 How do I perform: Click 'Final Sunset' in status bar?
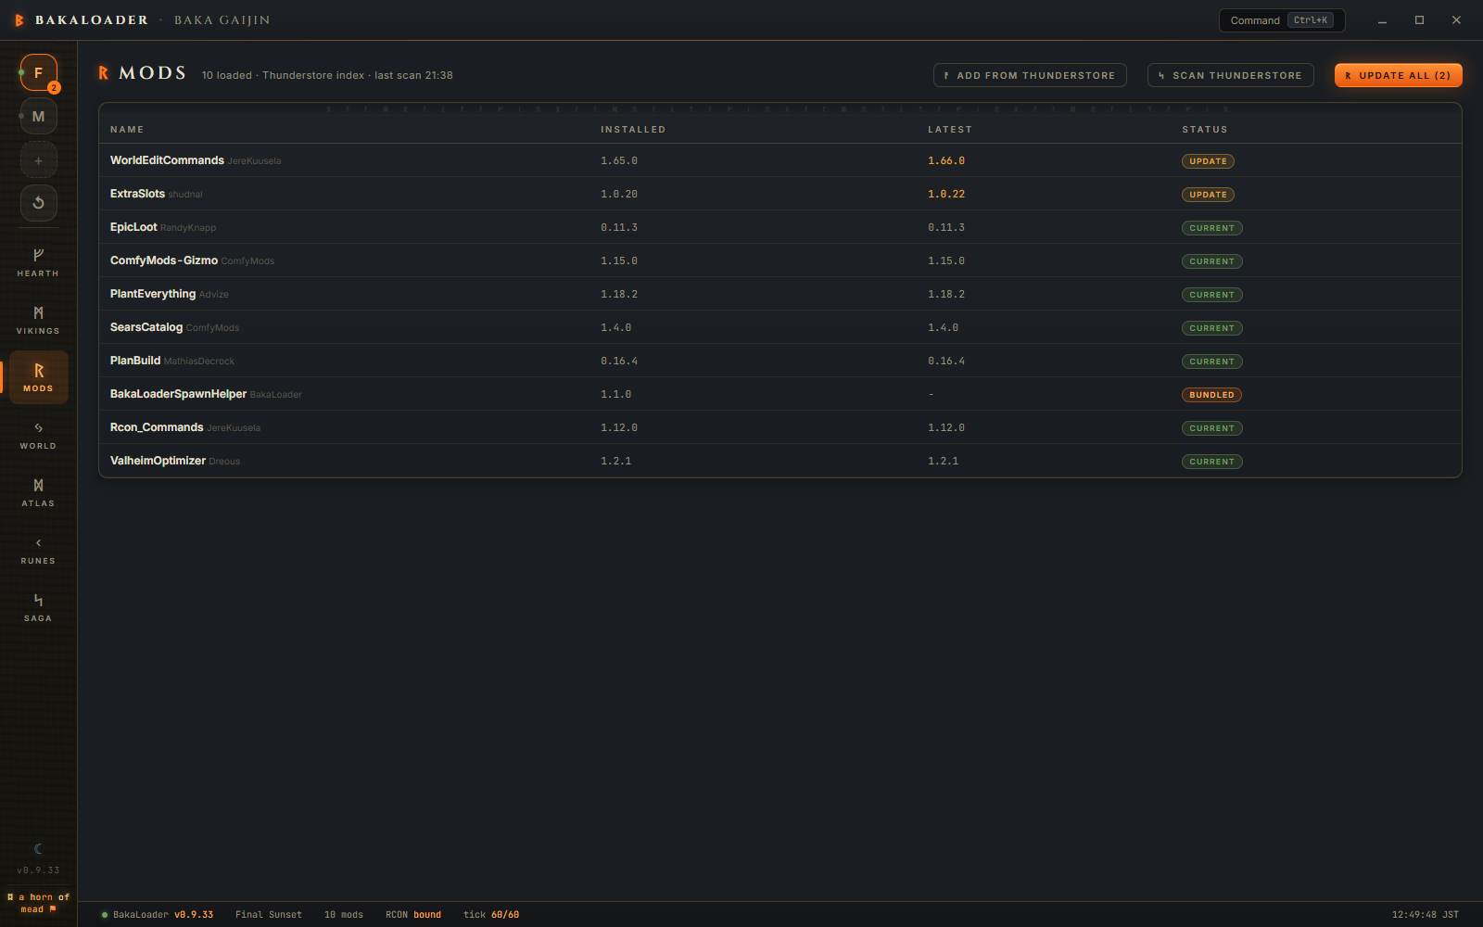[x=269, y=915]
